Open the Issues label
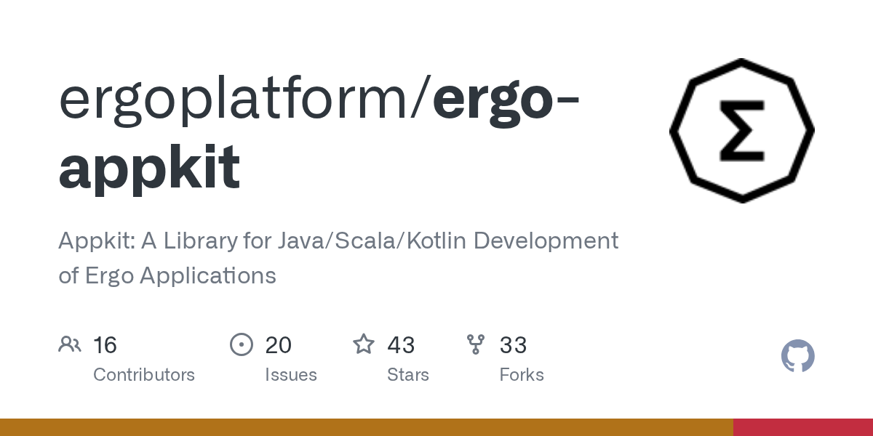This screenshot has width=873, height=436. click(x=290, y=375)
